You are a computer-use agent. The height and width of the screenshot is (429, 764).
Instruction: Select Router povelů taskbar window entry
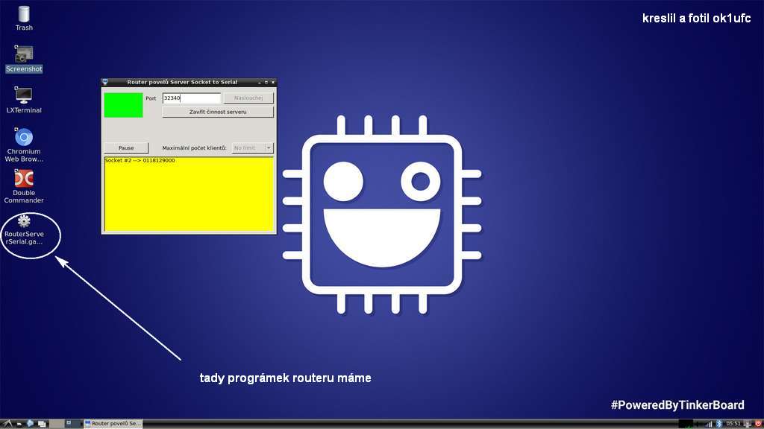[112, 423]
